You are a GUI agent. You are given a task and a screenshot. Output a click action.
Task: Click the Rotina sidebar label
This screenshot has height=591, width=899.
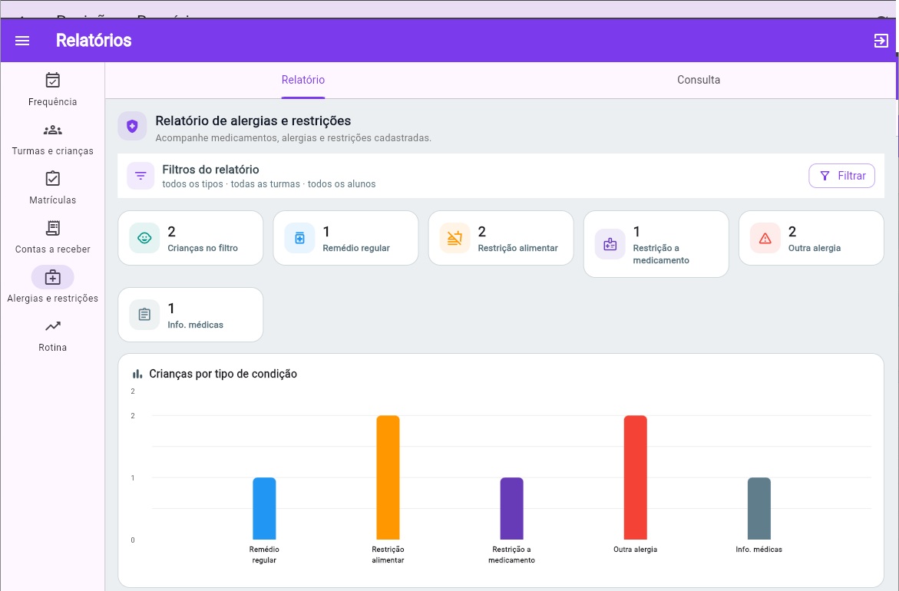pyautogui.click(x=53, y=348)
